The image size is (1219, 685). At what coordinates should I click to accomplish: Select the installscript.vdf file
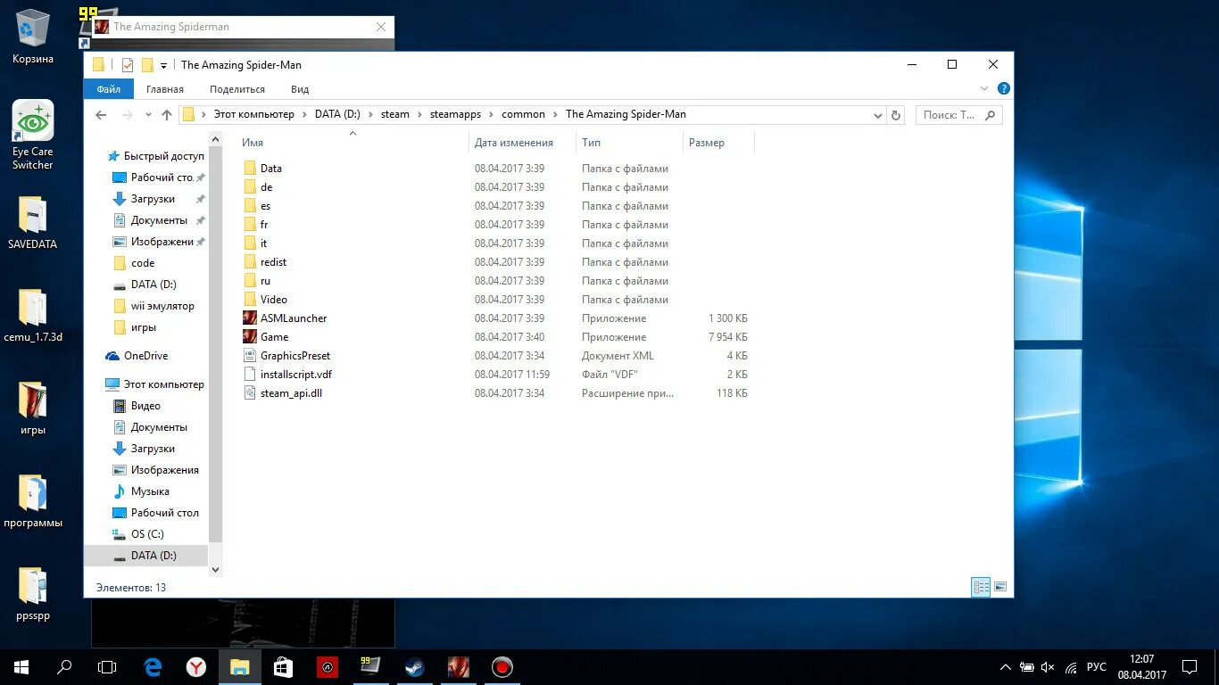(x=295, y=375)
